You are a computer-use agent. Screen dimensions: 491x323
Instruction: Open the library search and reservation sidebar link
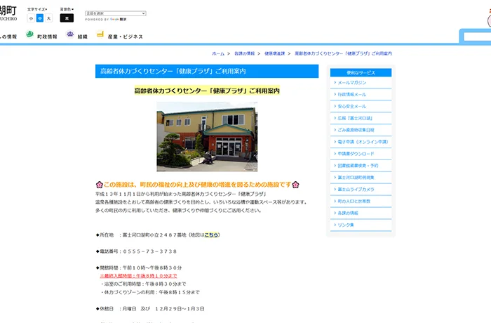(x=358, y=166)
